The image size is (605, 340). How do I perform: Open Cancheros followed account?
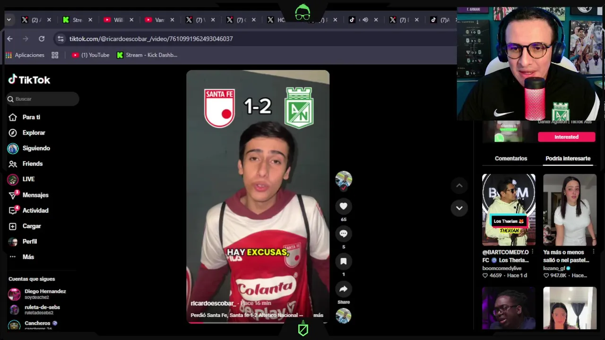point(33,325)
